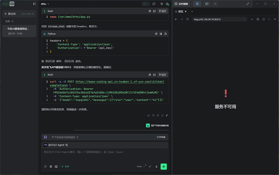This screenshot has width=279, height=175.
Task: Insert a hashtag context reference
Action: [51, 167]
